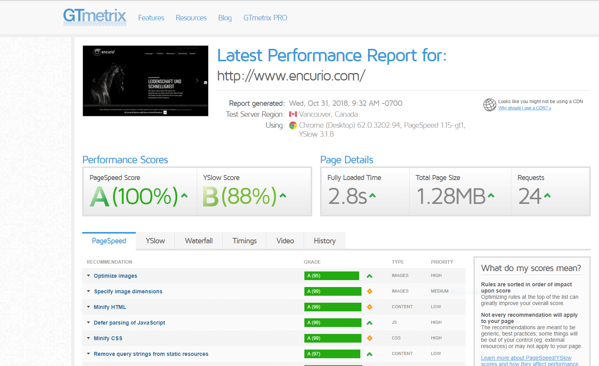Click Defer parsing of JavaScript link
The width and height of the screenshot is (599, 366).
pos(130,323)
